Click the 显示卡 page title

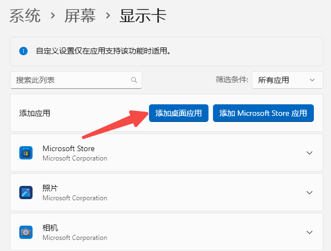point(143,16)
